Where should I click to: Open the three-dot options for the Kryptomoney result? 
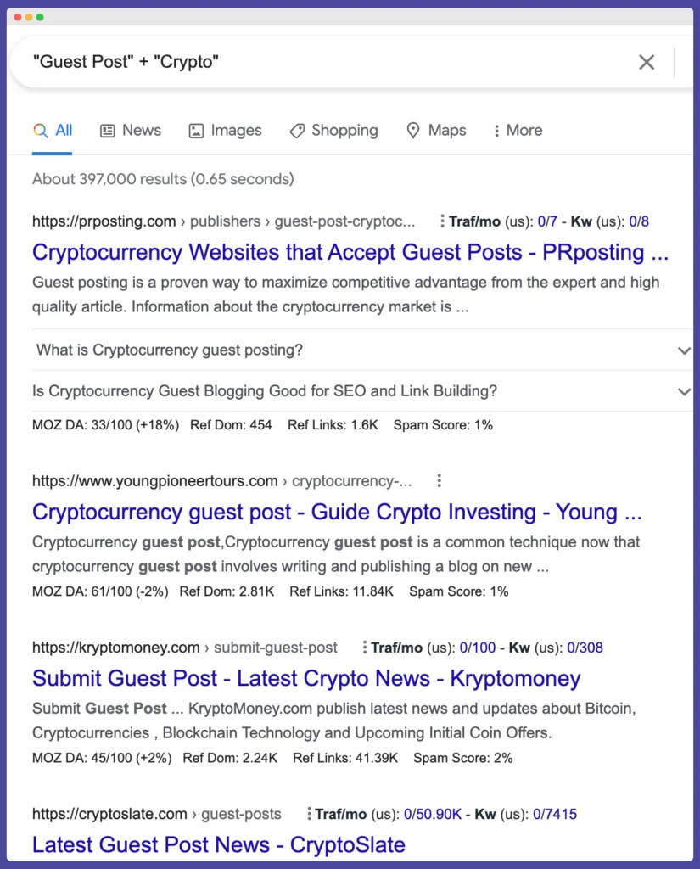pos(366,648)
